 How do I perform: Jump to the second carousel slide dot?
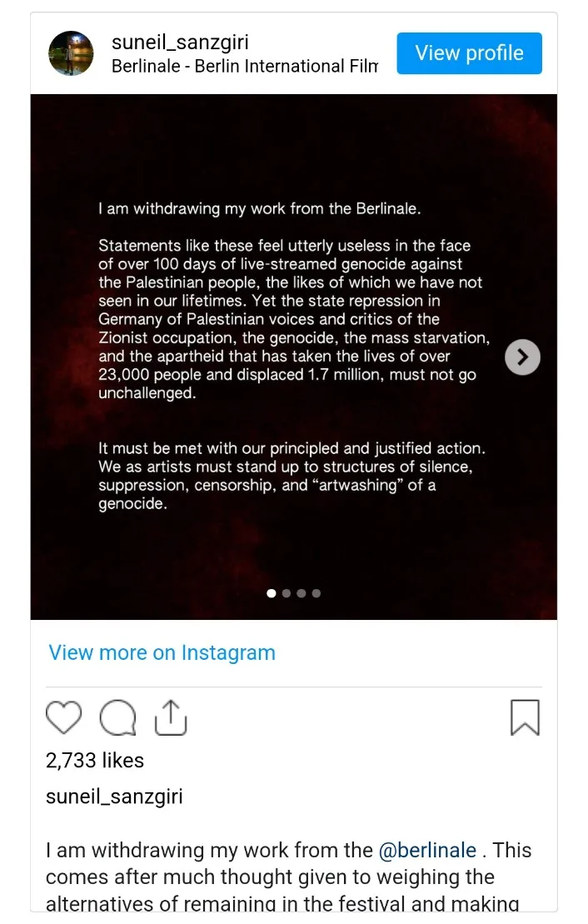(x=287, y=593)
